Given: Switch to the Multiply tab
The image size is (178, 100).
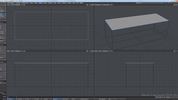Looking at the screenshot, I should (x=41, y=3).
